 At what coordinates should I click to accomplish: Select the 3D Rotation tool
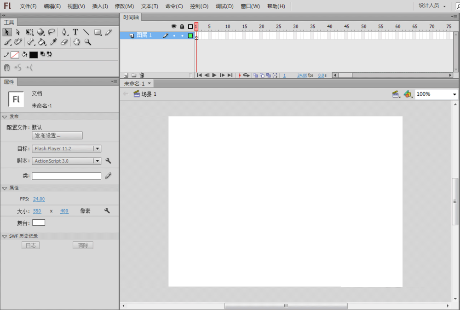pos(40,32)
